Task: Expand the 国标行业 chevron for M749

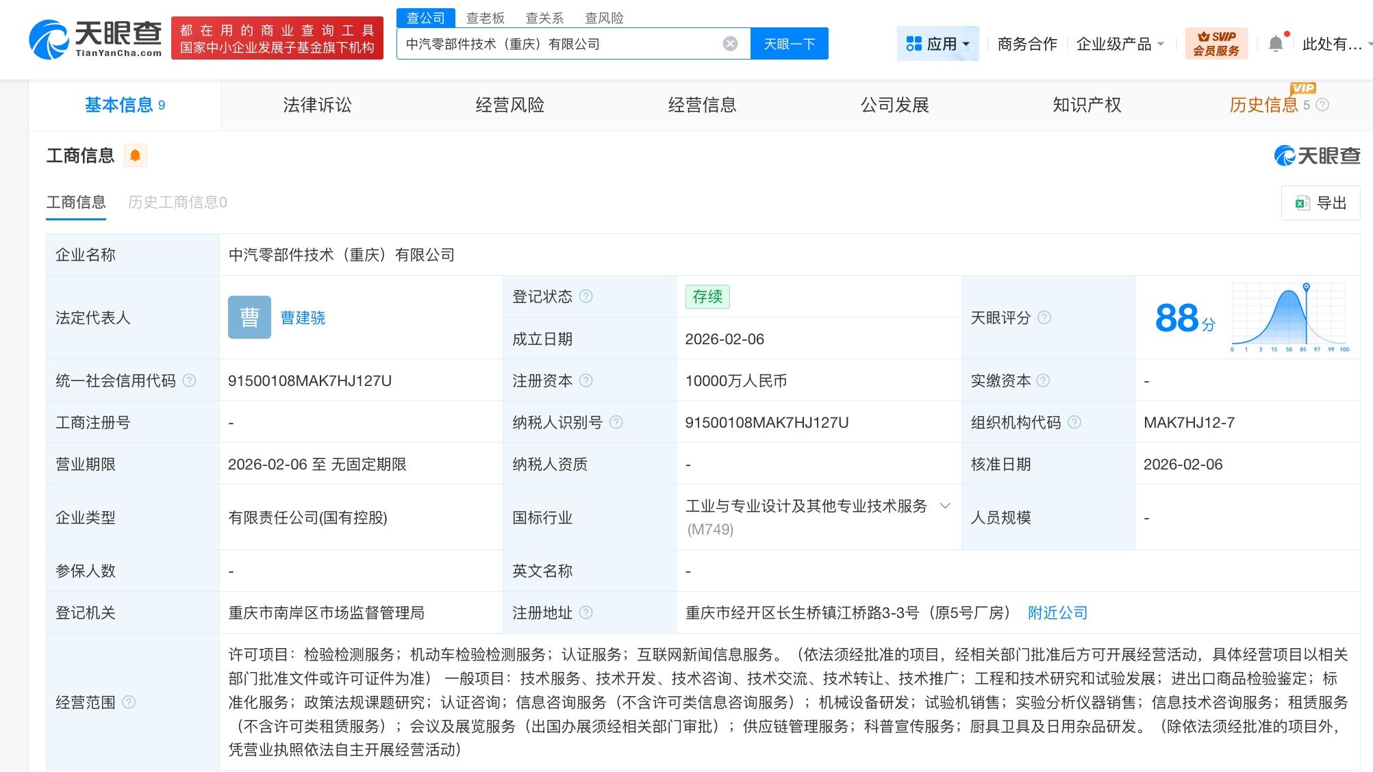Action: [946, 506]
